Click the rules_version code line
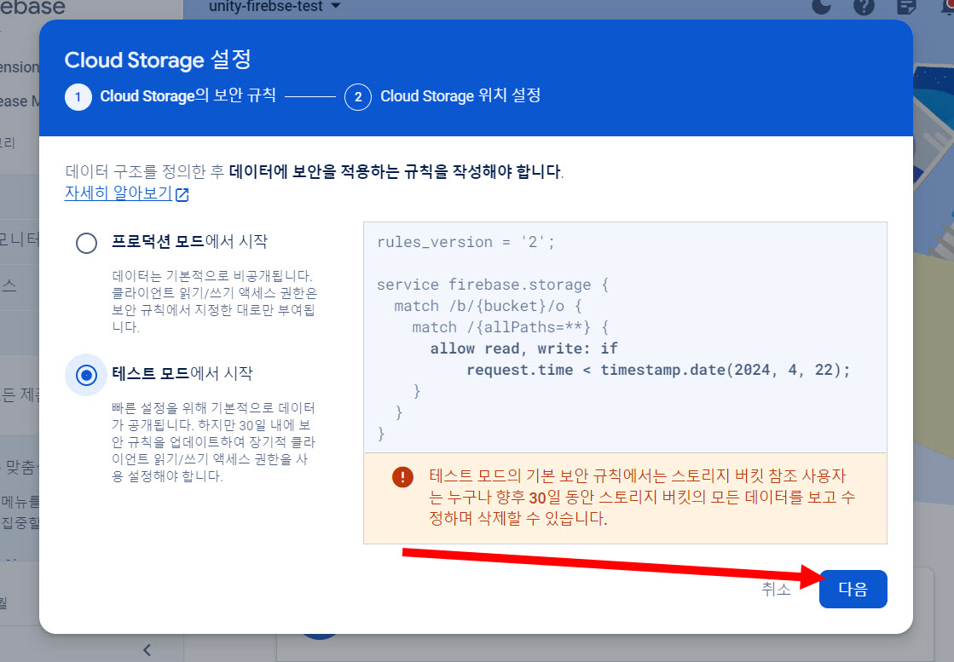 (x=465, y=242)
